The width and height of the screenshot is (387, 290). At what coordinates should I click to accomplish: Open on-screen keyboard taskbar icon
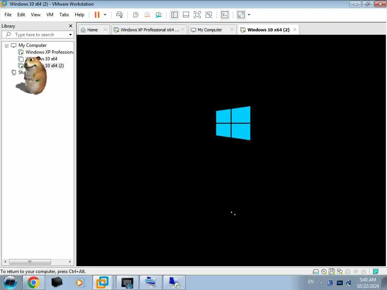pos(127,282)
